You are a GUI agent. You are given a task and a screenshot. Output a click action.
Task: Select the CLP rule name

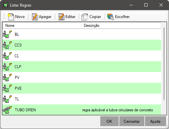[x=18, y=67]
